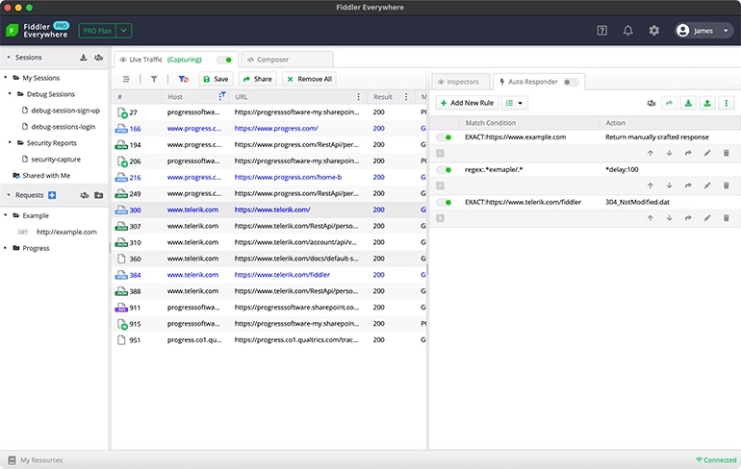Open more options in Auto Responder toolbar

[x=727, y=103]
